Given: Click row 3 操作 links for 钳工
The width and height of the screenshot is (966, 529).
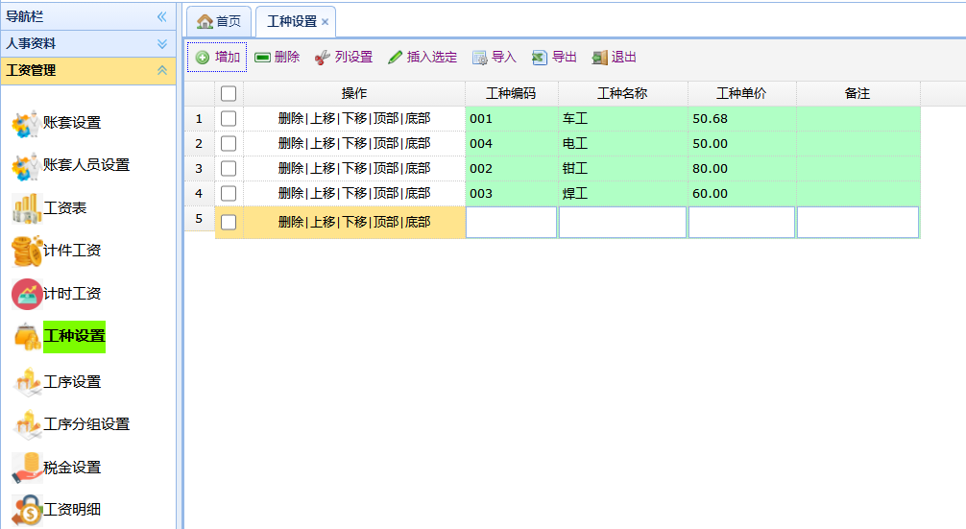Looking at the screenshot, I should coord(354,169).
